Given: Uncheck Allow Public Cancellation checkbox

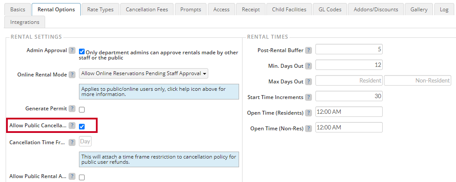Looking at the screenshot, I should [x=82, y=127].
